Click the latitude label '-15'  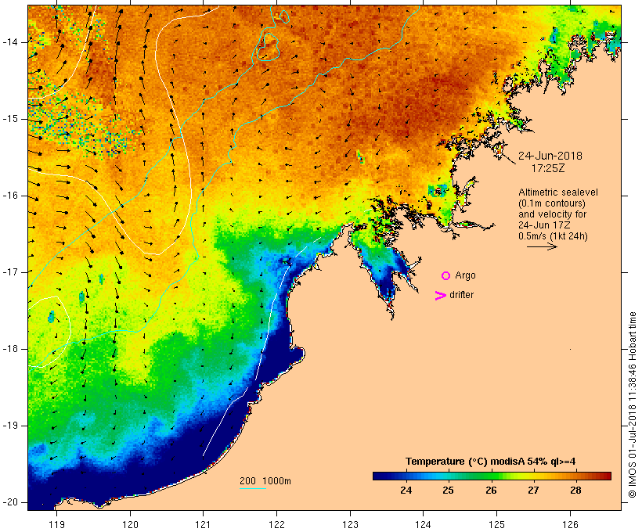tap(10, 119)
